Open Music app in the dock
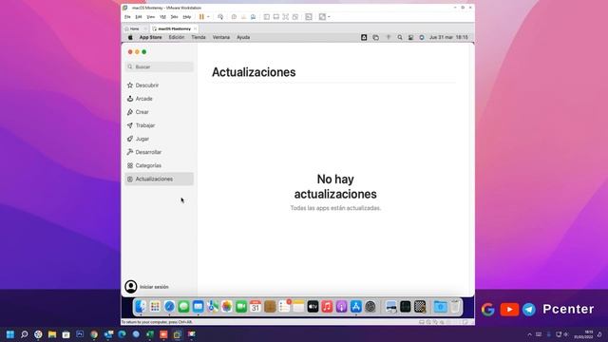This screenshot has height=342, width=608. 327,307
